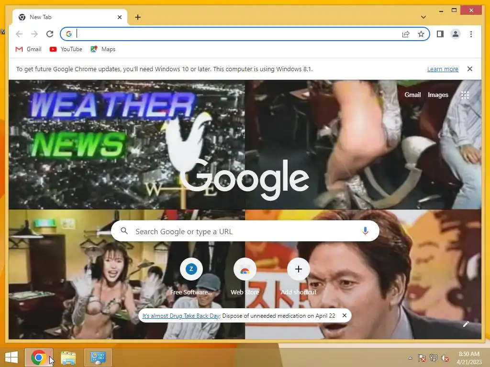Open Control Panel taskbar icon
The width and height of the screenshot is (490, 367).
coord(98,357)
